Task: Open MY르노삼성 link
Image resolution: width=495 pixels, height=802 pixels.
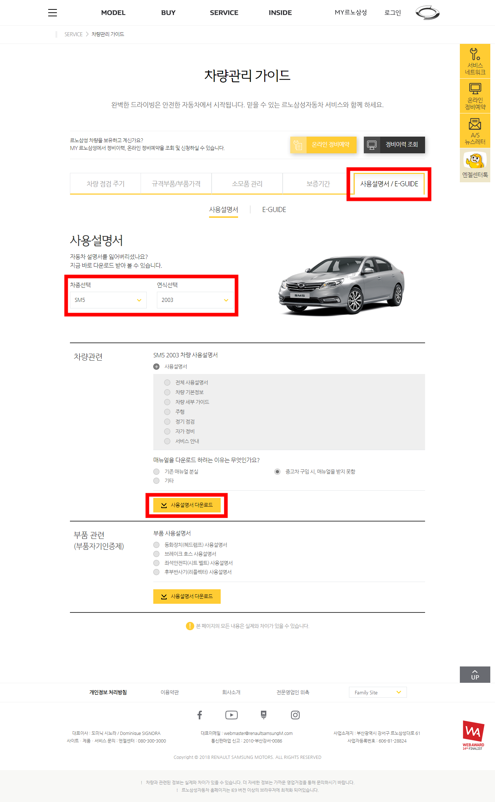Action: click(351, 13)
